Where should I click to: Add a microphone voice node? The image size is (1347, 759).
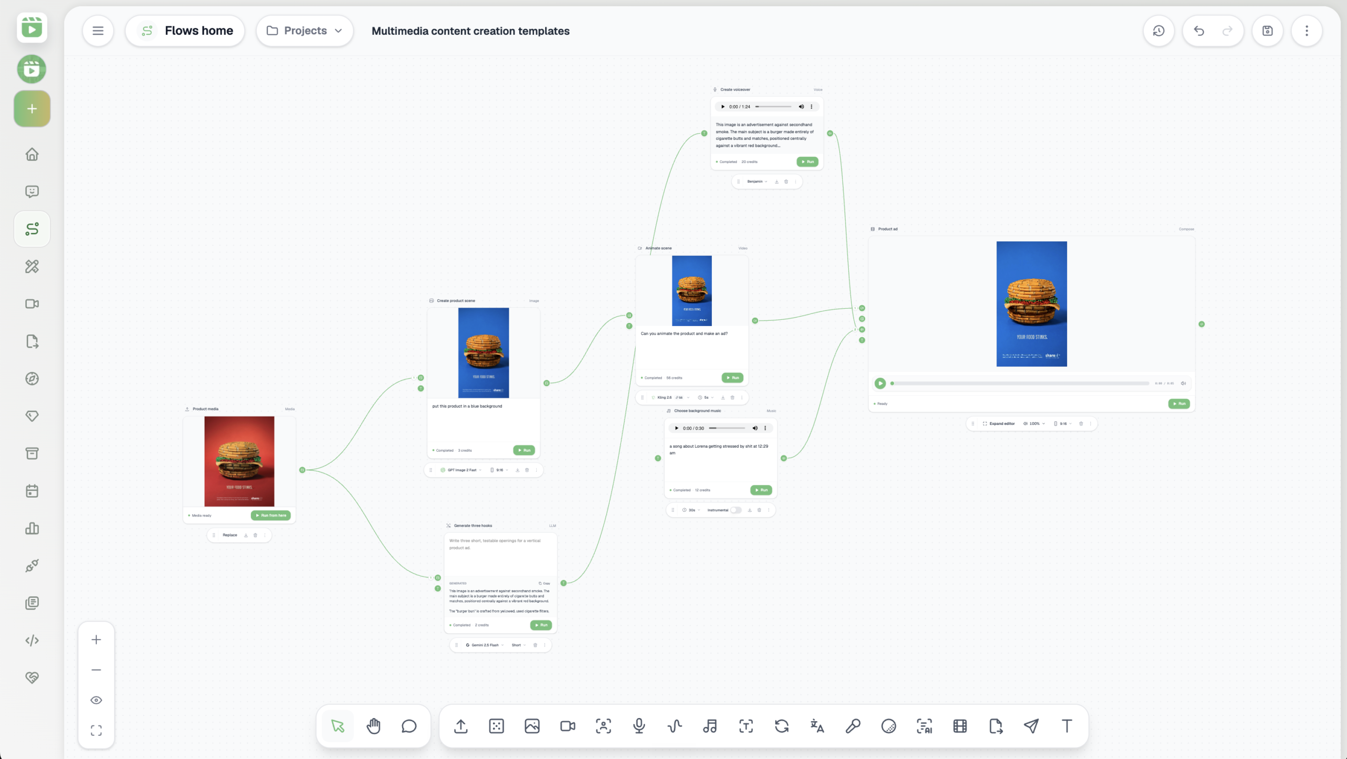click(639, 726)
